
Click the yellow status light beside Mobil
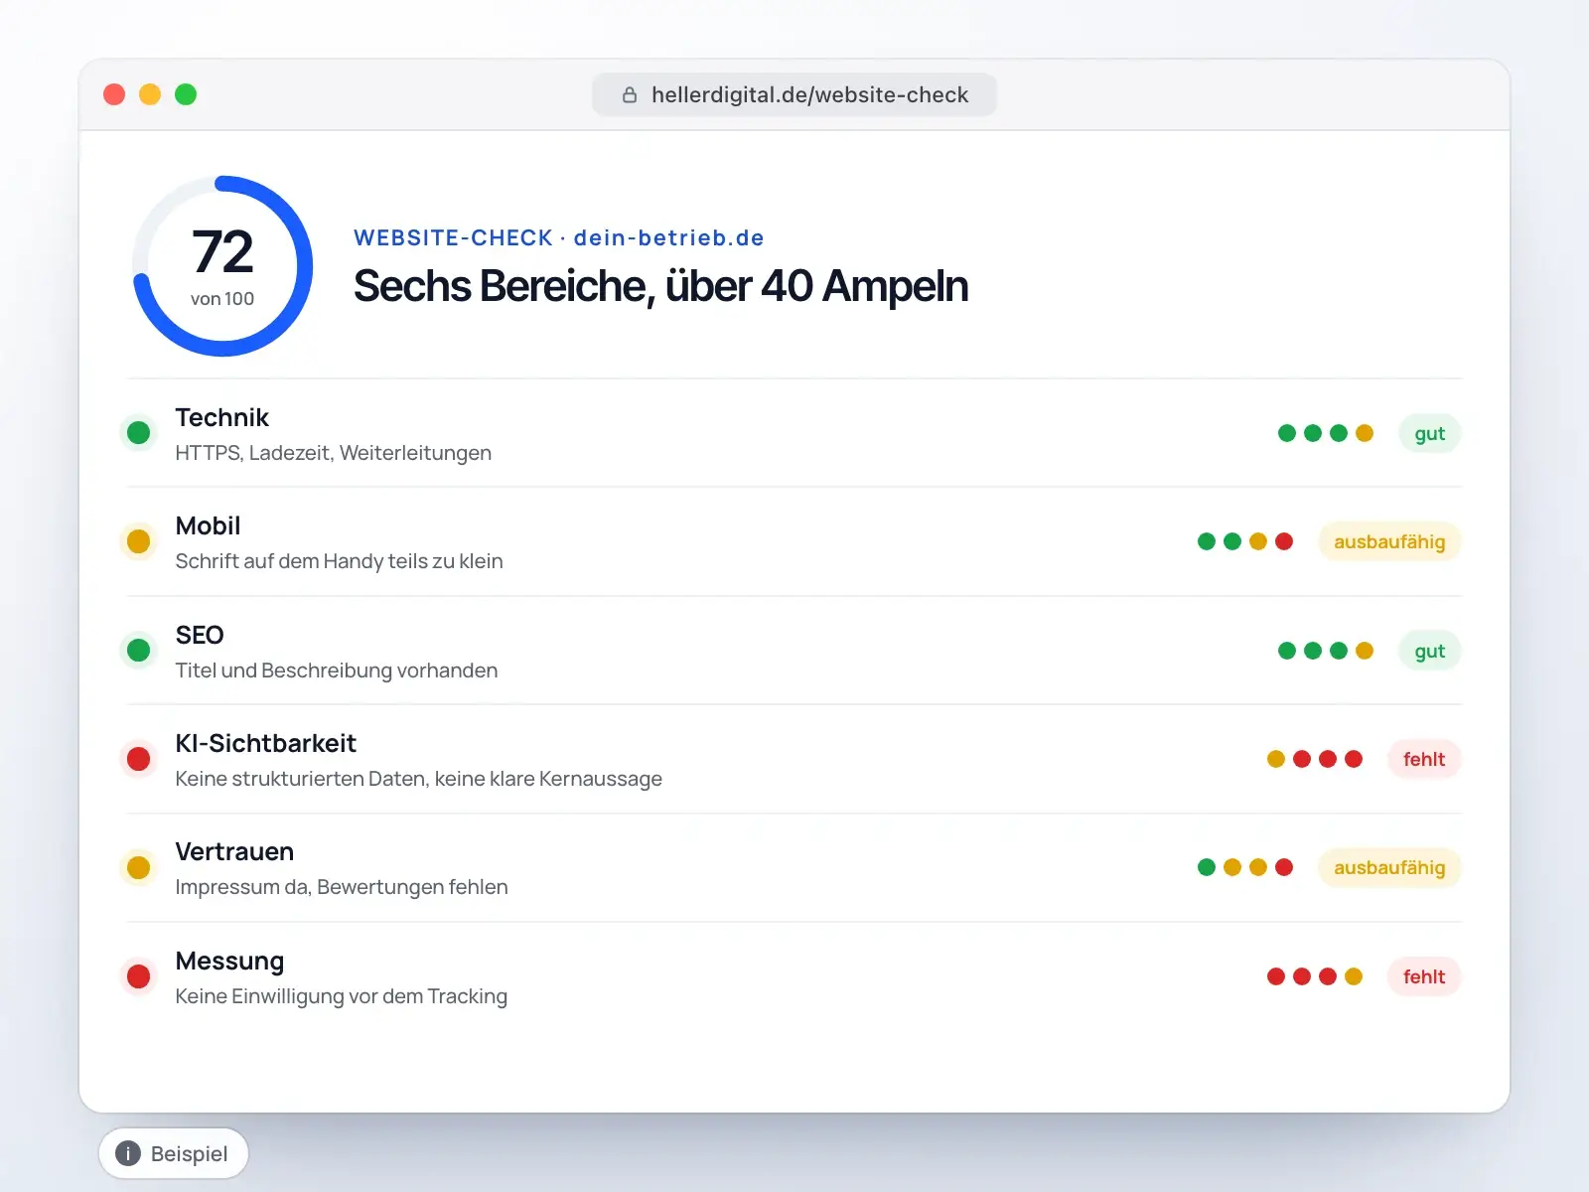point(139,541)
